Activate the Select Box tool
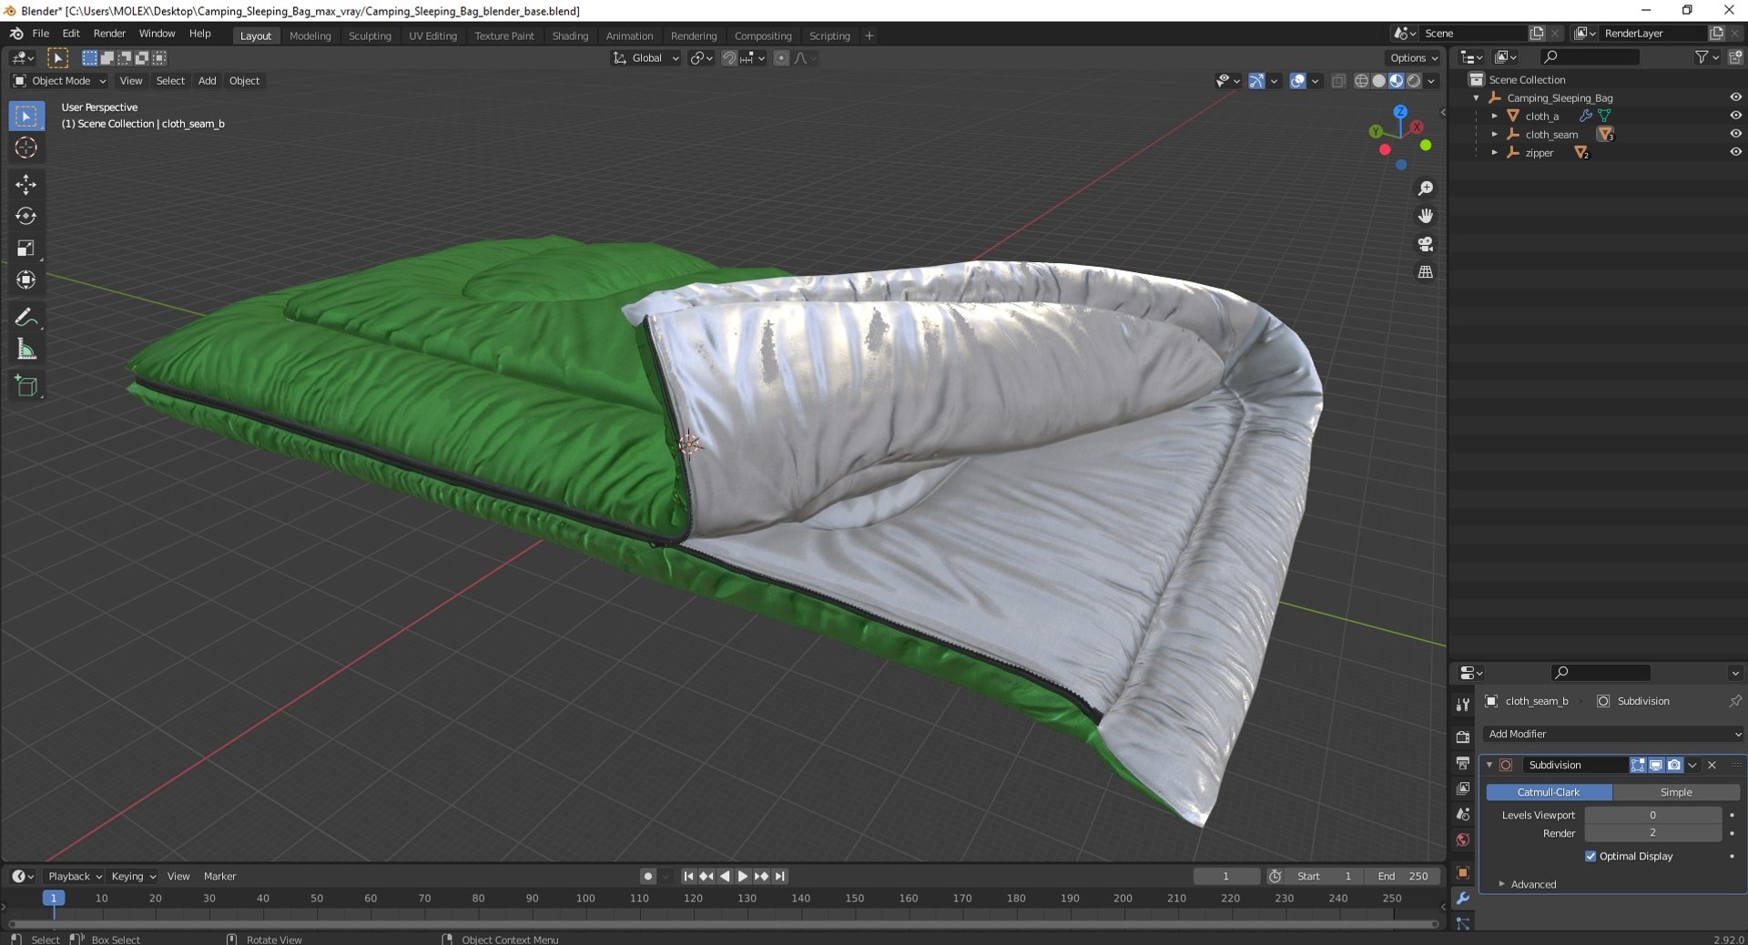Image resolution: width=1748 pixels, height=945 pixels. click(x=25, y=116)
